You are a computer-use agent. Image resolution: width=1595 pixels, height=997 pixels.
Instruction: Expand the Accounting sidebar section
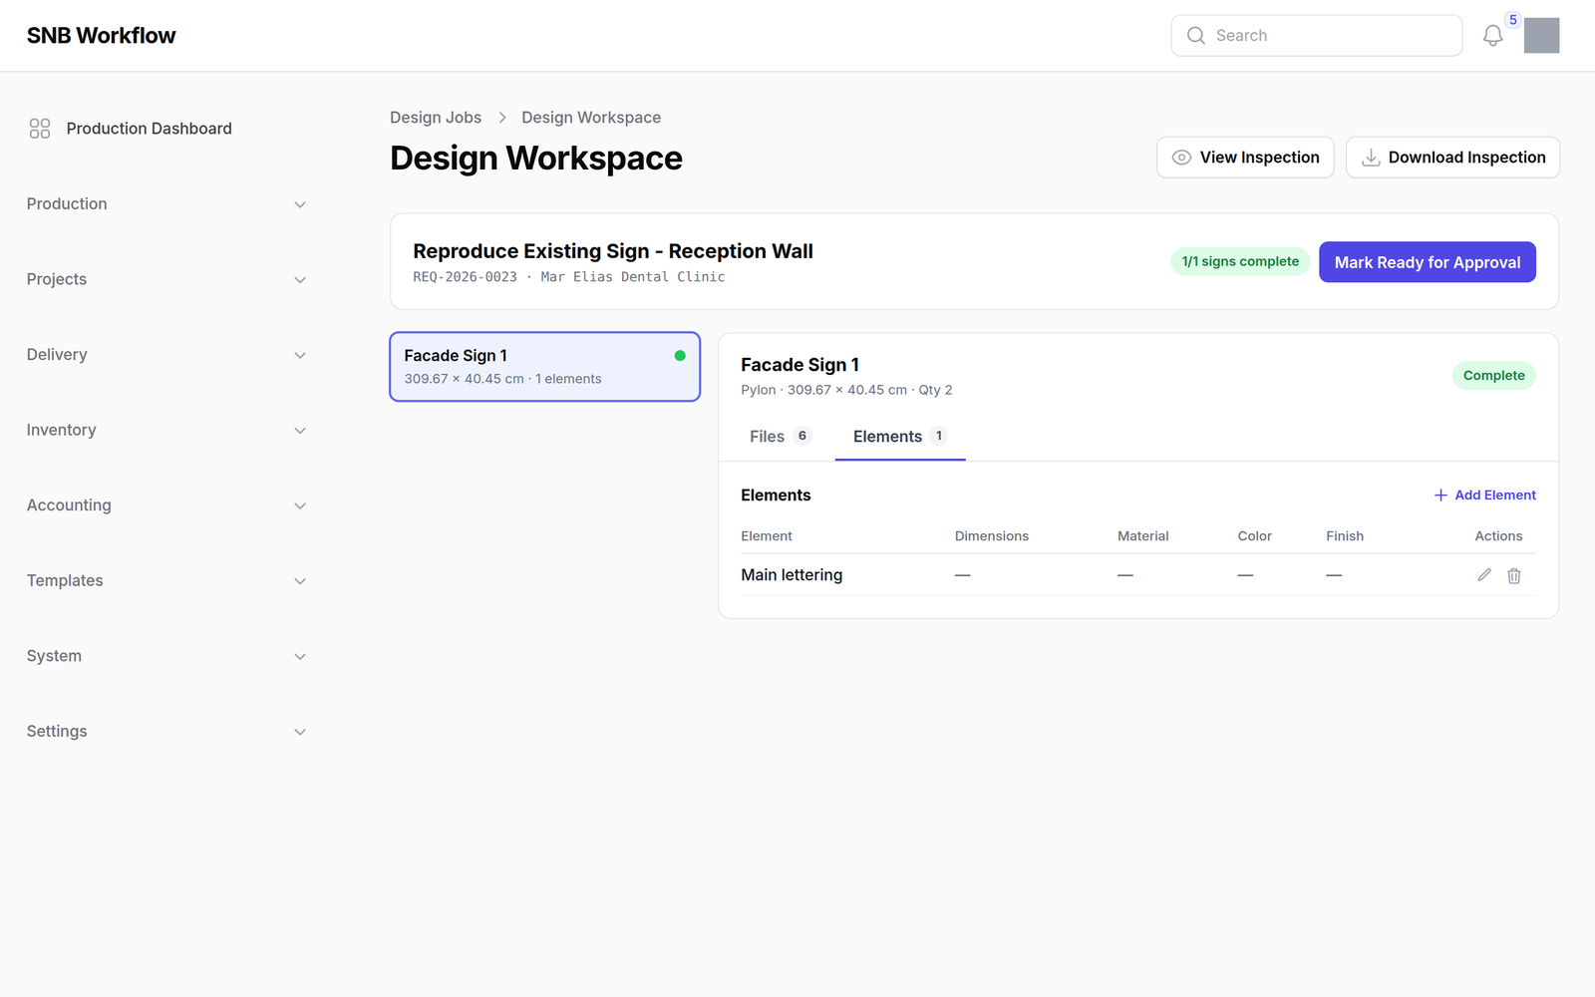pos(166,505)
